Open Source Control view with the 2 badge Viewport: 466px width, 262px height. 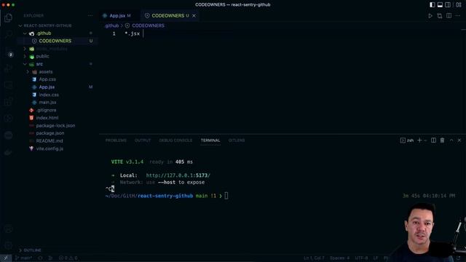pos(8,51)
